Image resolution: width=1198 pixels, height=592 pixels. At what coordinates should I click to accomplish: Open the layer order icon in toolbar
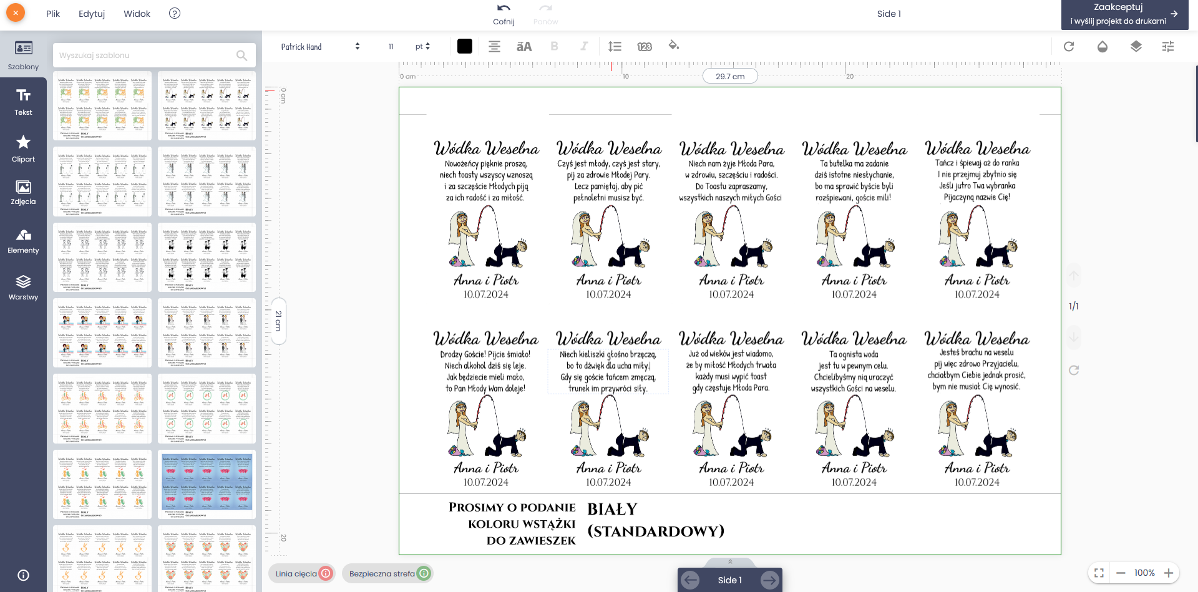(x=1136, y=46)
